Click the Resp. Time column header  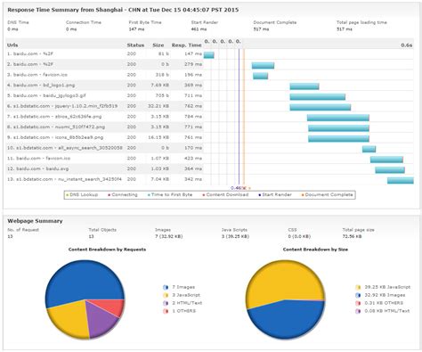click(186, 45)
